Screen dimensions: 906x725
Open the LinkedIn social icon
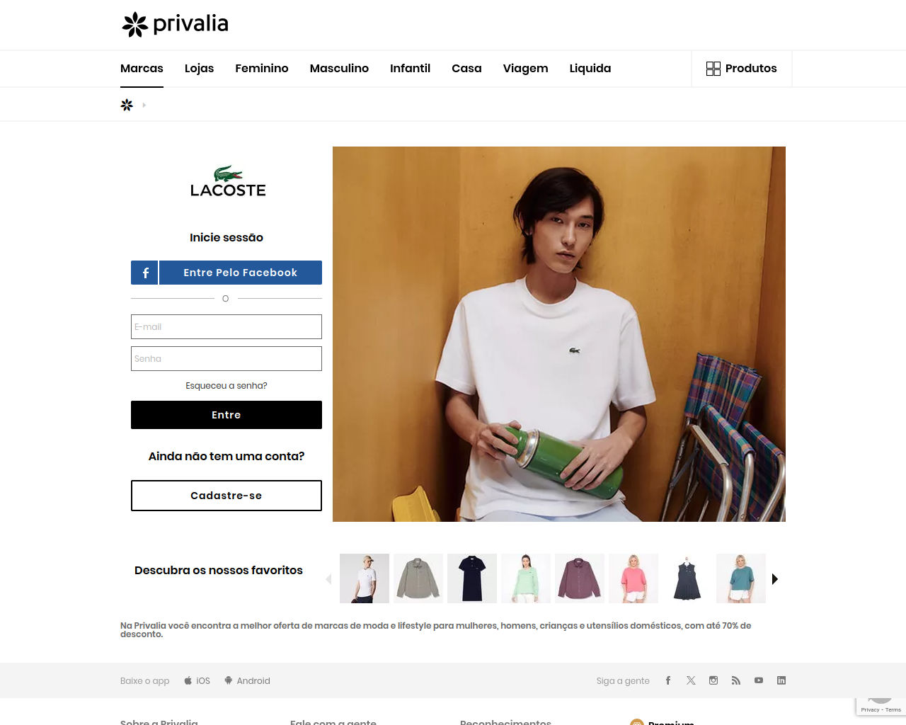click(781, 680)
